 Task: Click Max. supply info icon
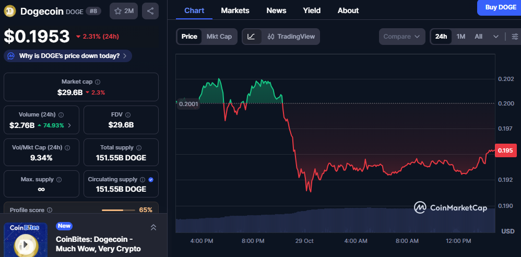58,180
